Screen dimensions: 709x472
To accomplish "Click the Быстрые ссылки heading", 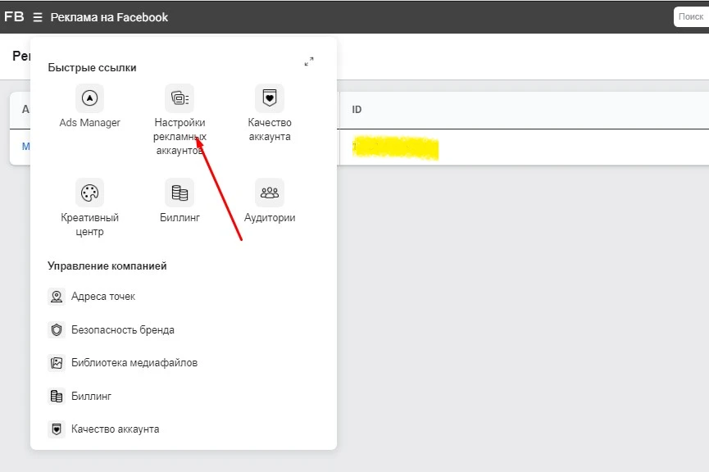I will pyautogui.click(x=93, y=68).
